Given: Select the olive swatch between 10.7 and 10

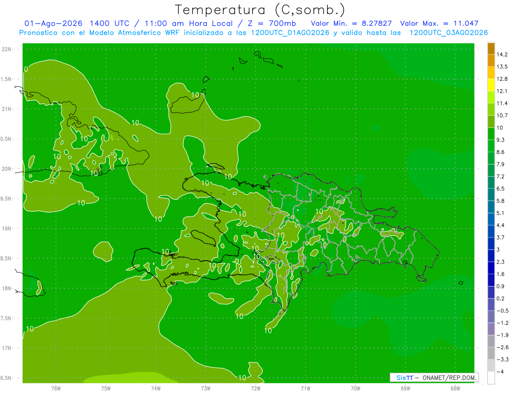Looking at the screenshot, I should [x=491, y=122].
